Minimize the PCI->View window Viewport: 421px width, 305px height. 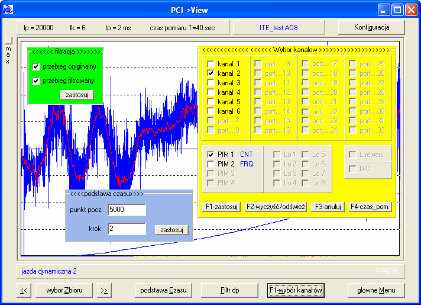383,10
